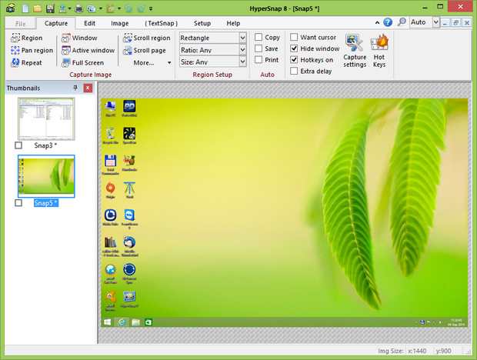Screen dimensions: 477x360
Task: Click the Upload arrow icon
Action: [62, 8]
